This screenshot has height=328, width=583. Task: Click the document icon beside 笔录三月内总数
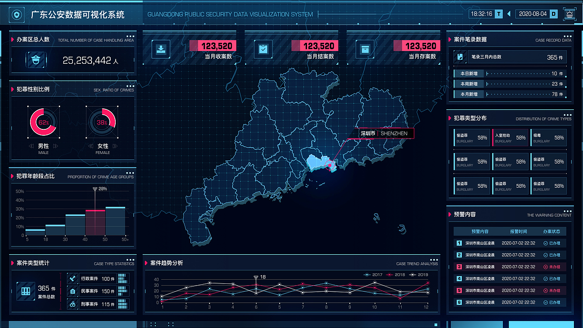[460, 57]
